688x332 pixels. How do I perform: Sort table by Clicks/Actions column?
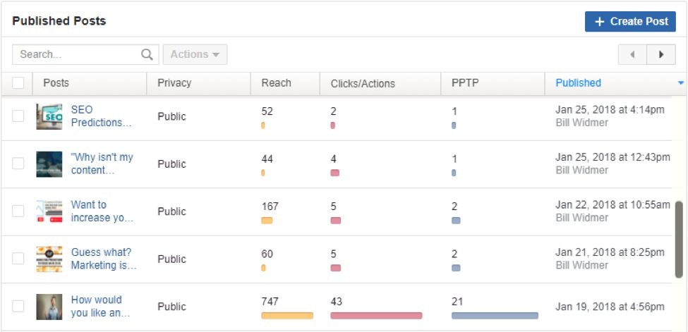pyautogui.click(x=363, y=83)
